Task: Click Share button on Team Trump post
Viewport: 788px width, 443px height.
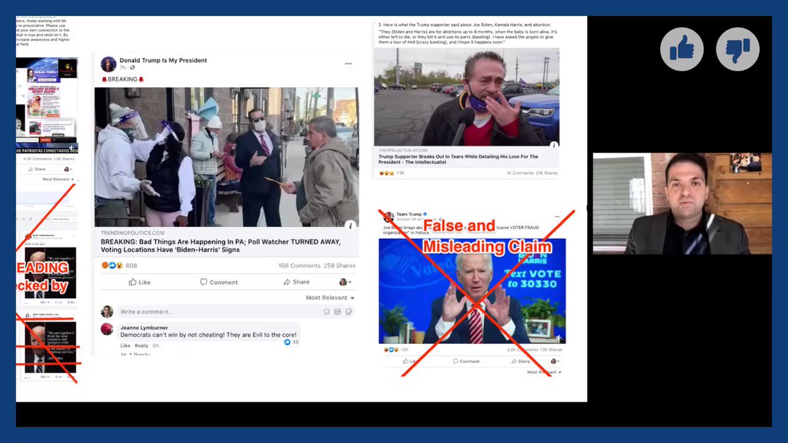Action: [x=521, y=361]
